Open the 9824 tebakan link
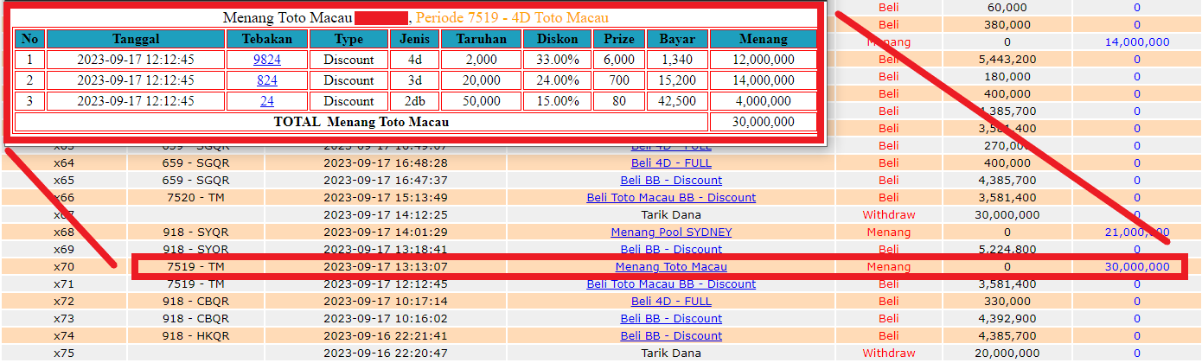1202x363 pixels. [x=267, y=60]
